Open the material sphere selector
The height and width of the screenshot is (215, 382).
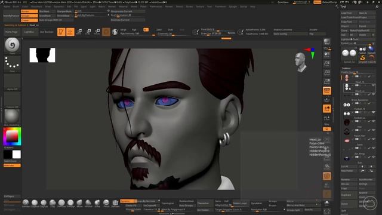pyautogui.click(x=12, y=117)
